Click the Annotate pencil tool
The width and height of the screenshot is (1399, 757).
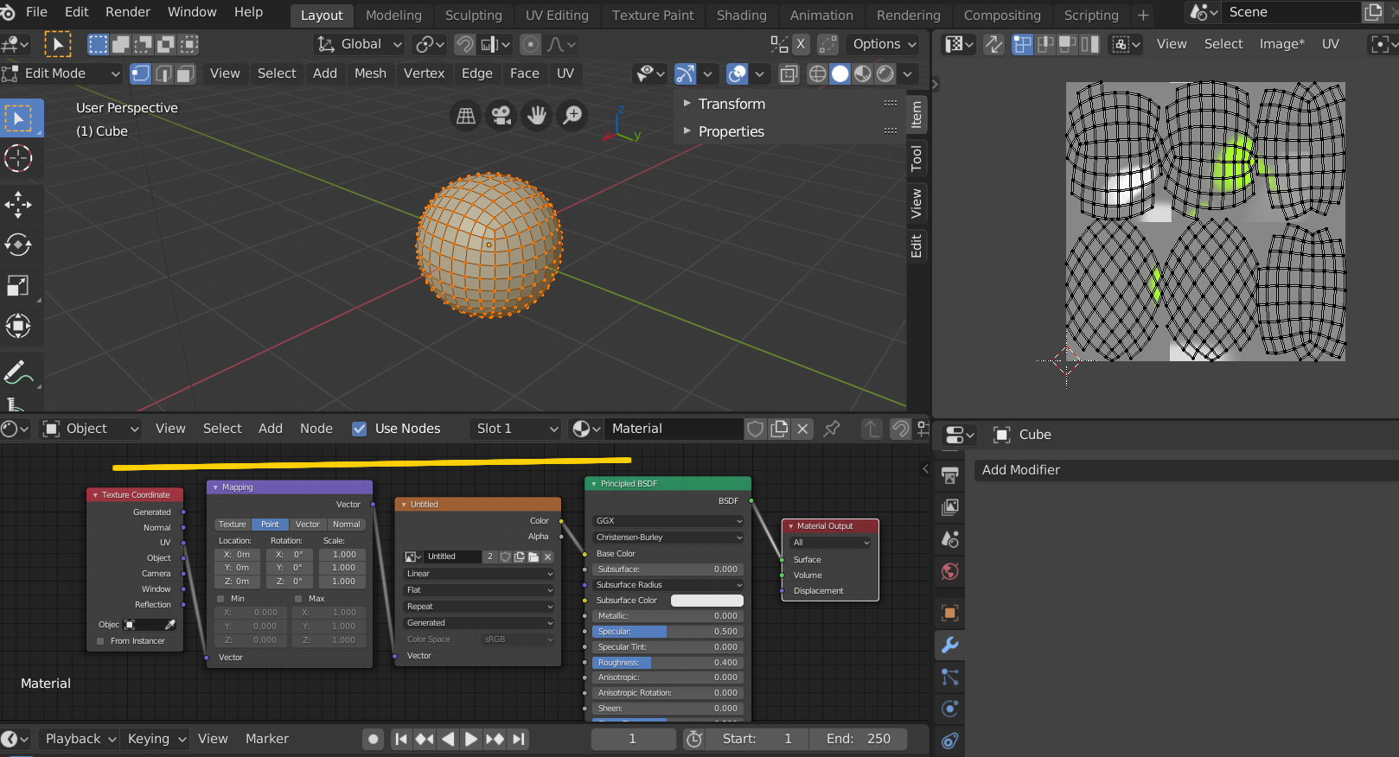18,372
